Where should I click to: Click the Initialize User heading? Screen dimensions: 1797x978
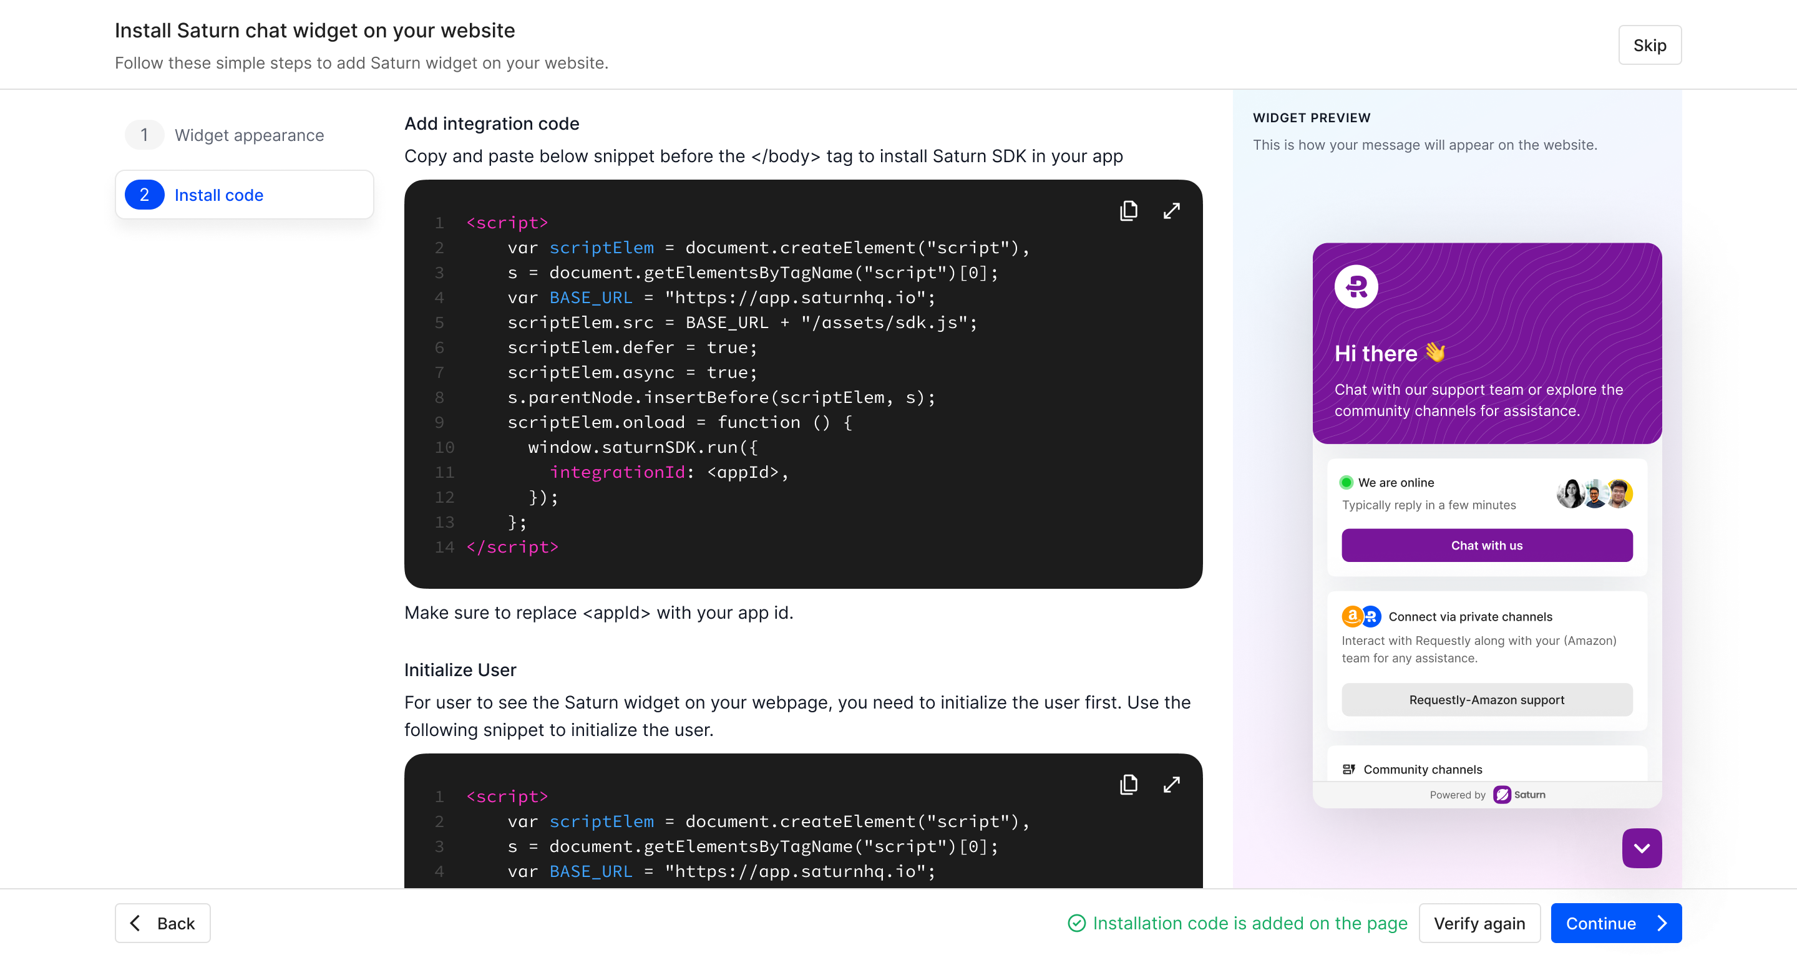click(x=460, y=670)
